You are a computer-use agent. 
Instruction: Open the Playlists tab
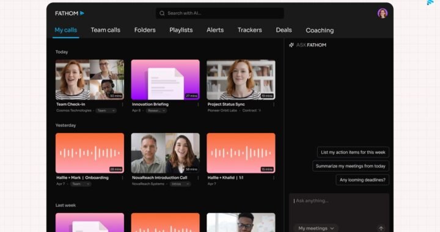[181, 30]
